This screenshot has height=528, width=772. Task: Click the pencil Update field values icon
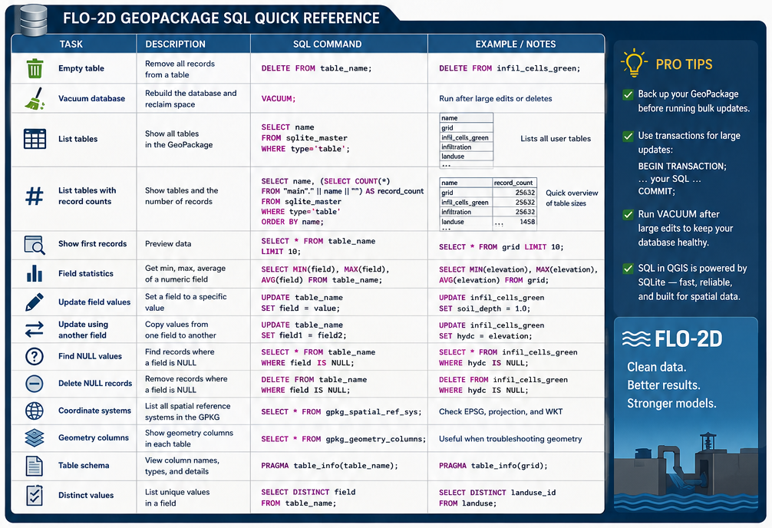click(35, 302)
